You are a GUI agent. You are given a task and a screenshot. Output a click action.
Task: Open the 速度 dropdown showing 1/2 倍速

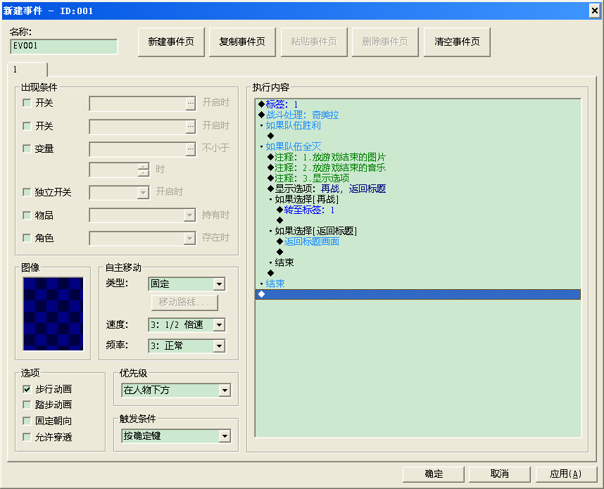pyautogui.click(x=187, y=325)
